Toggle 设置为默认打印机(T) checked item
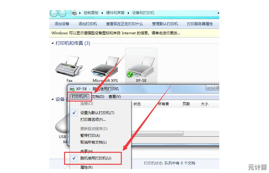 click(97, 113)
